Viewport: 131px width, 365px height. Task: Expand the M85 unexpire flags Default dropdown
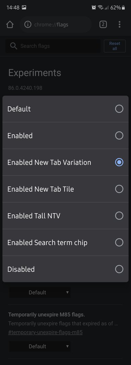pyautogui.click(x=40, y=346)
